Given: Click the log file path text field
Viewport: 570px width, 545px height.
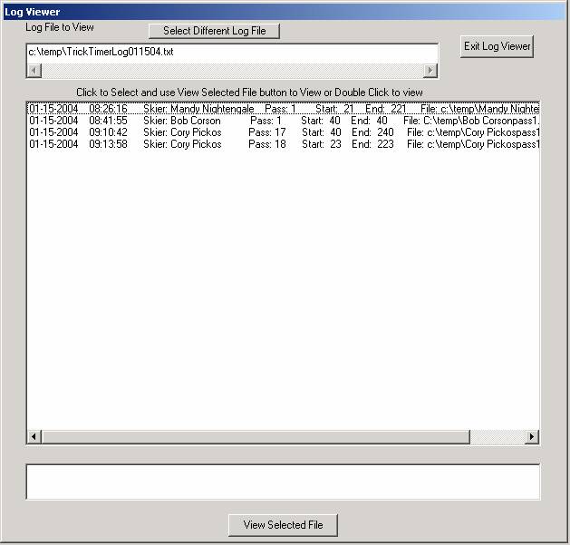Looking at the screenshot, I should coord(232,53).
